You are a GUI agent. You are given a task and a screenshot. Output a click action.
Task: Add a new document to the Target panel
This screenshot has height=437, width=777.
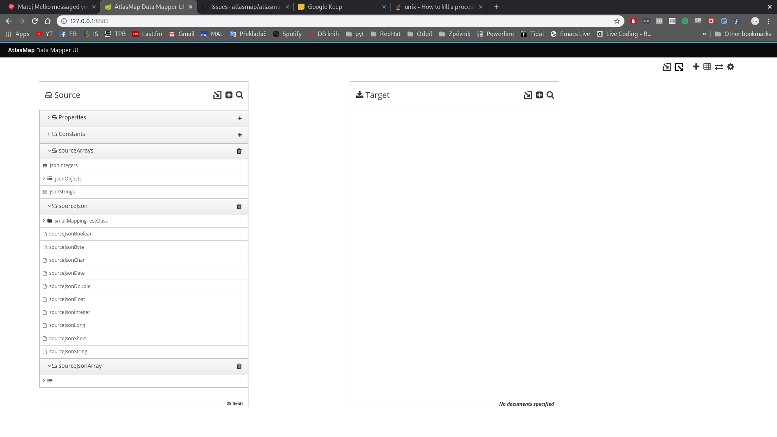point(539,95)
